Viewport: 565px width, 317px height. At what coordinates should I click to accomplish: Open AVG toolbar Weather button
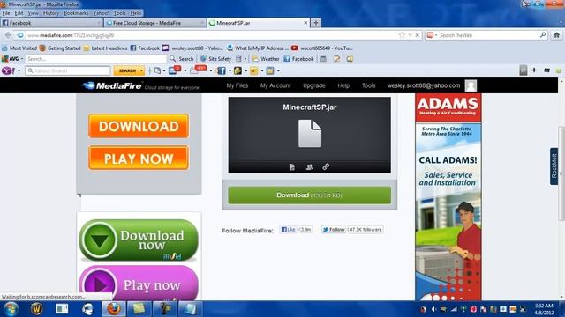[x=266, y=59]
